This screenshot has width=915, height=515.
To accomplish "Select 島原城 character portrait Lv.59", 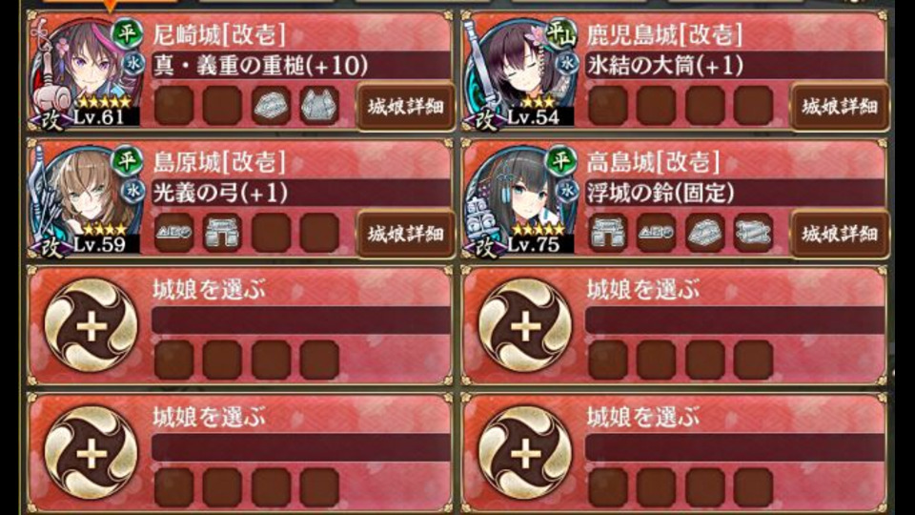I will click(86, 200).
